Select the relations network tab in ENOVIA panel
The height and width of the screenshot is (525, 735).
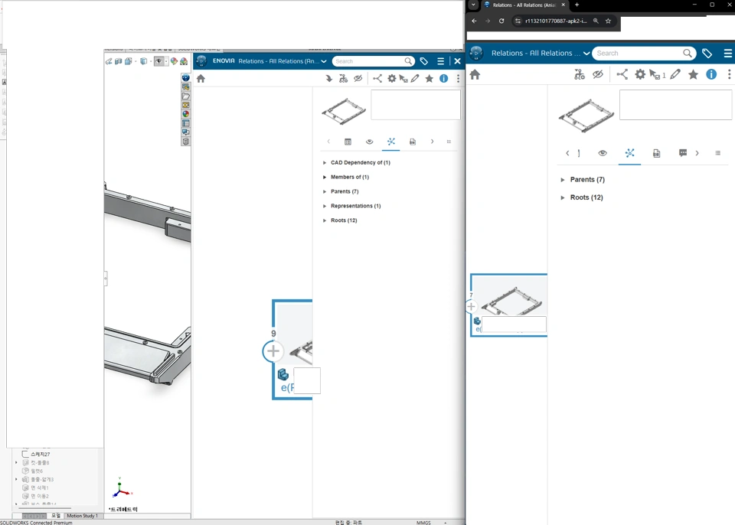click(391, 142)
